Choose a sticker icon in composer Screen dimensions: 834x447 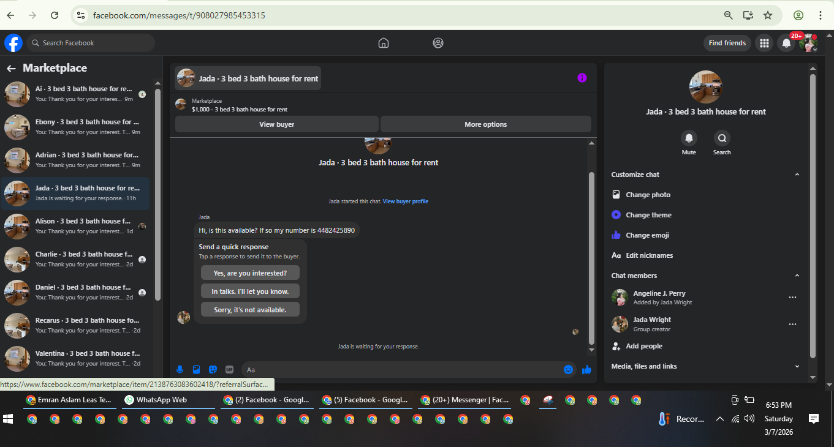[213, 369]
